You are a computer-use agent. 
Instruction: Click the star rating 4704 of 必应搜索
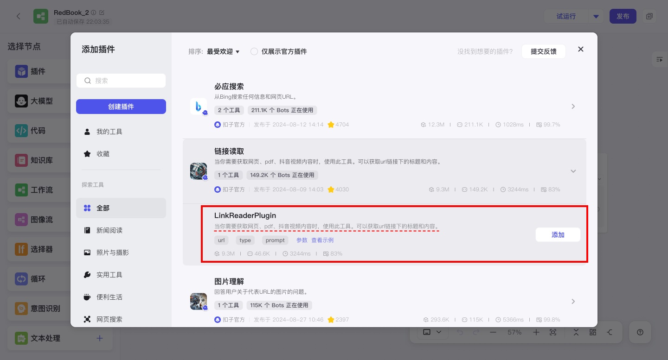[x=338, y=125]
